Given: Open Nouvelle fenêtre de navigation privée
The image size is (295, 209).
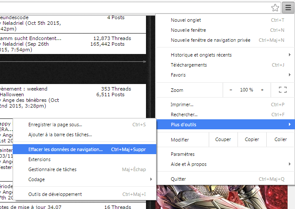Looking at the screenshot, I should tap(210, 40).
